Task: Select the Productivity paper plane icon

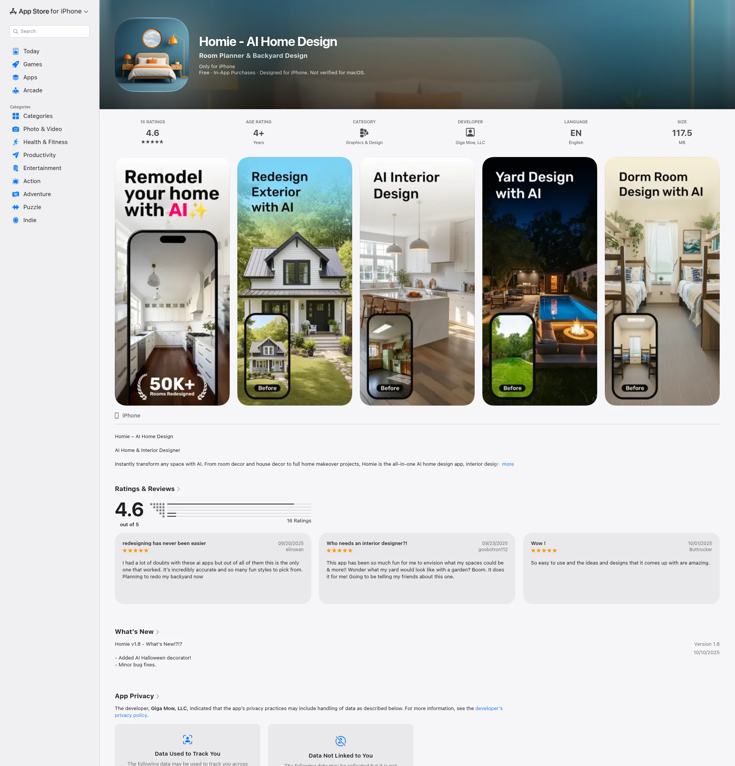Action: pyautogui.click(x=16, y=155)
